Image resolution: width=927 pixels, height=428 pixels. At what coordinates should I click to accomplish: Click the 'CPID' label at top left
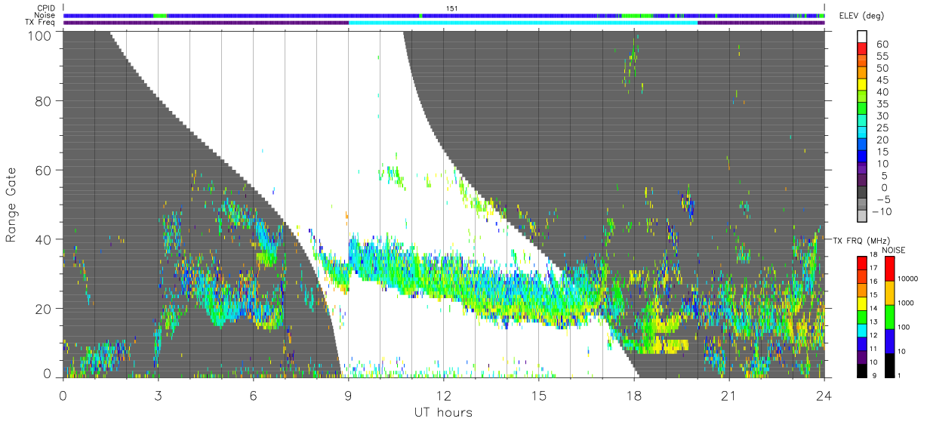pos(46,8)
